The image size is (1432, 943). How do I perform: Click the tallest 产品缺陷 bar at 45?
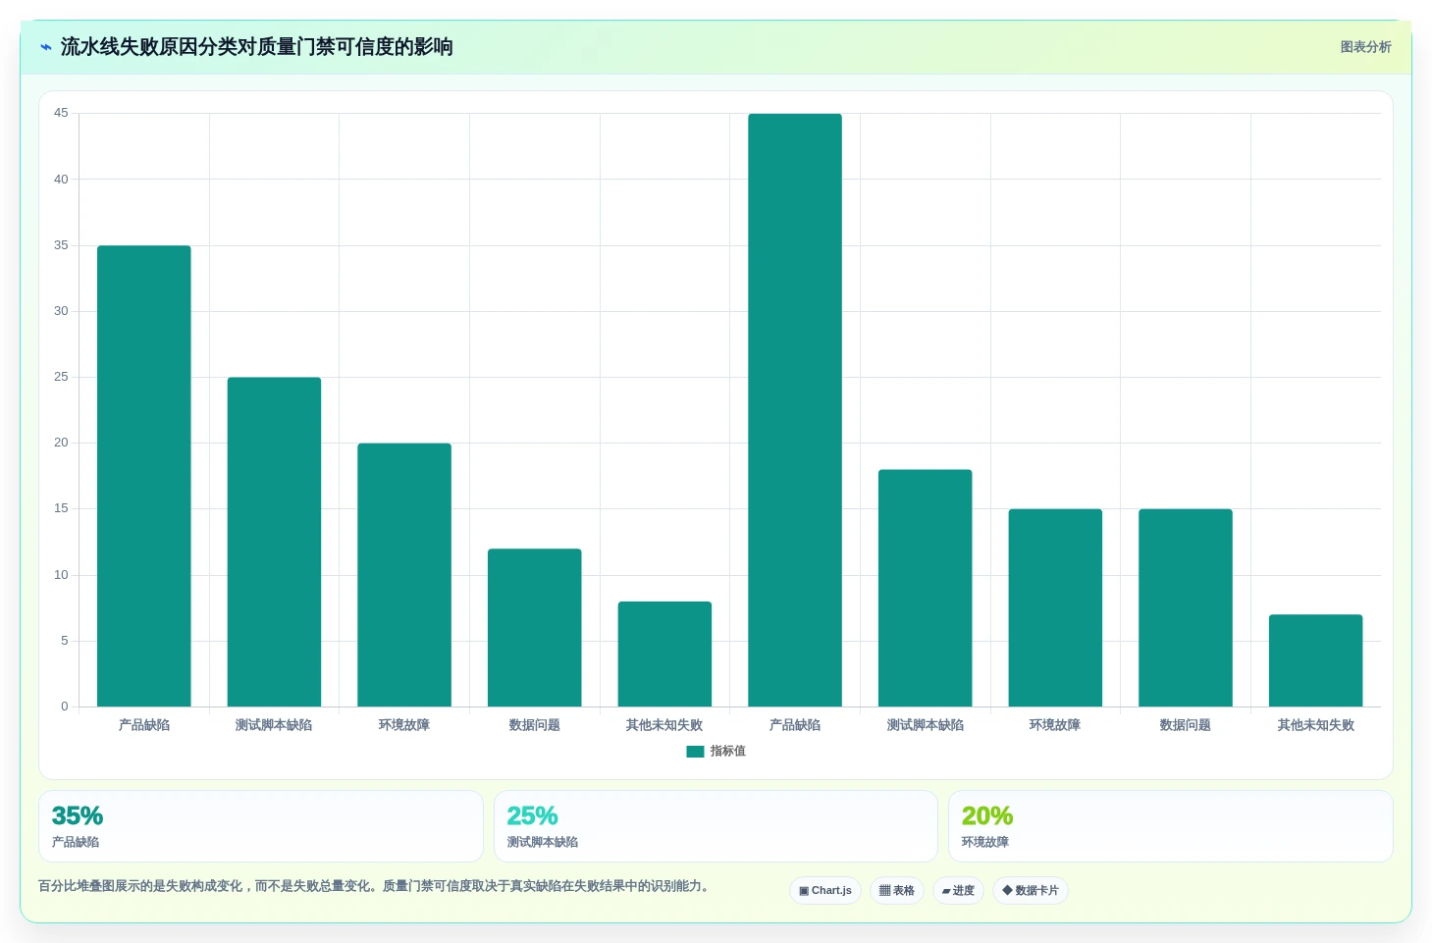[795, 410]
